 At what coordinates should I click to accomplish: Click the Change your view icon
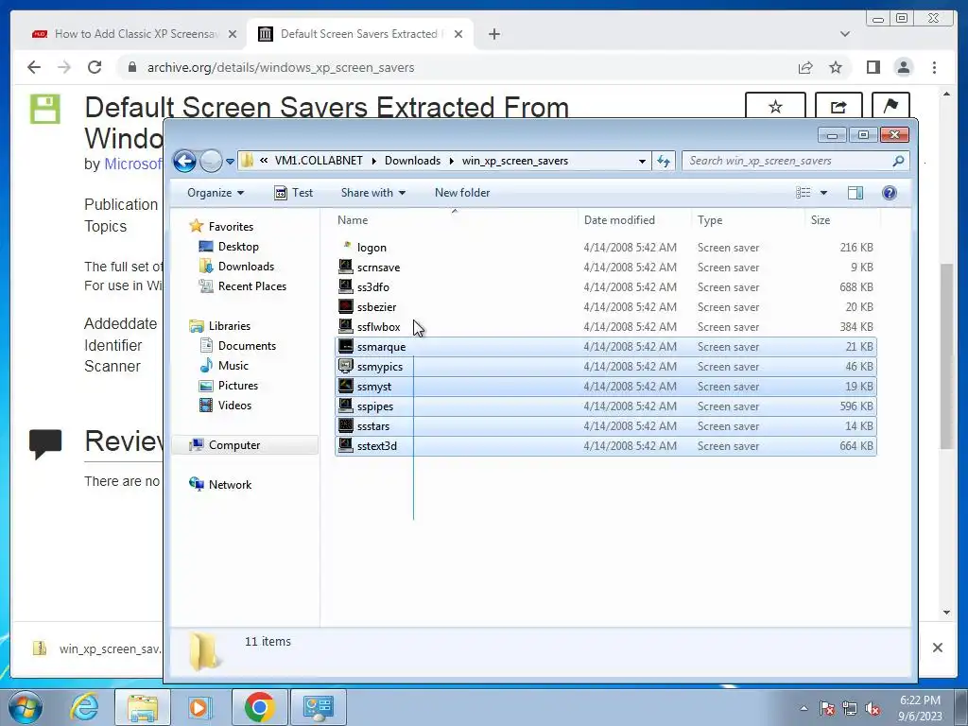pyautogui.click(x=804, y=193)
